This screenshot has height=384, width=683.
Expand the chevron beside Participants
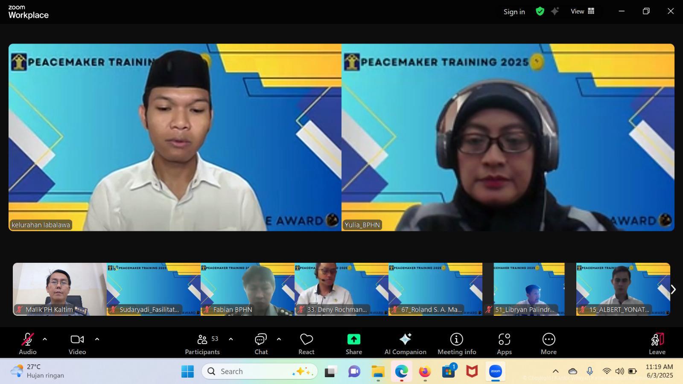(x=231, y=339)
